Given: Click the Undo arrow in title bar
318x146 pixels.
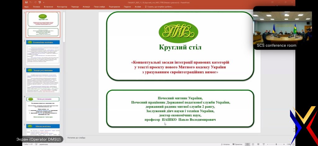Looking at the screenshot, I should click(30, 2).
